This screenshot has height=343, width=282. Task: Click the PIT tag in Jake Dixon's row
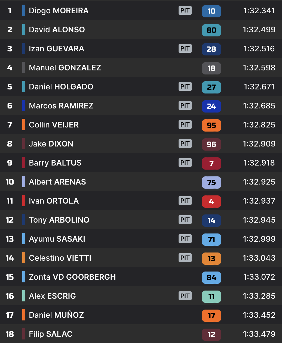(185, 144)
